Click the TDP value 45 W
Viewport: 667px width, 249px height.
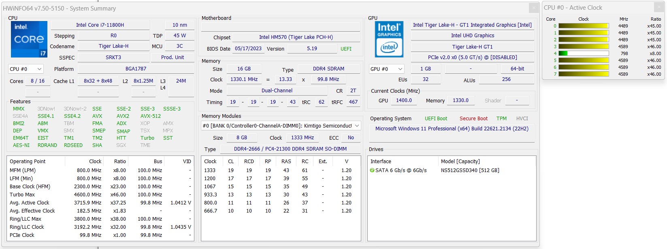[180, 36]
